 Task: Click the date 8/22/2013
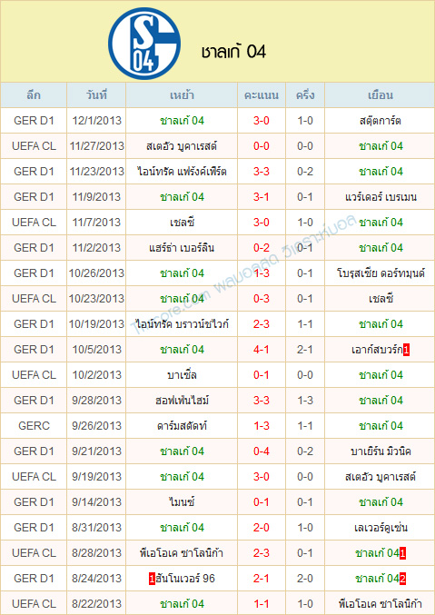click(96, 603)
